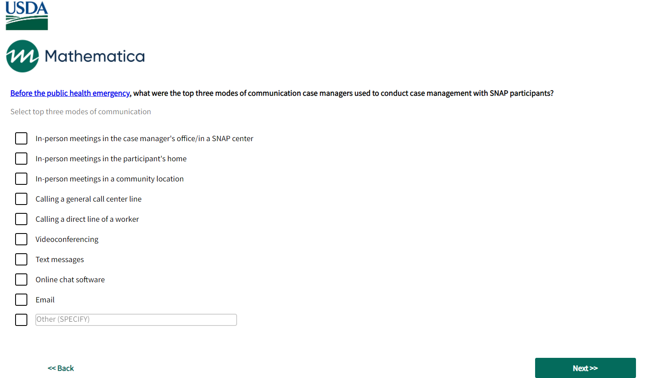Check the Text messages checkbox

coord(21,260)
